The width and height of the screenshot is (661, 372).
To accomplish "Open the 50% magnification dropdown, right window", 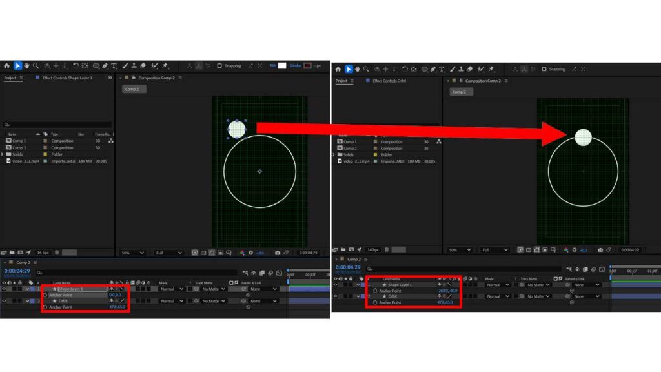I will tap(460, 250).
